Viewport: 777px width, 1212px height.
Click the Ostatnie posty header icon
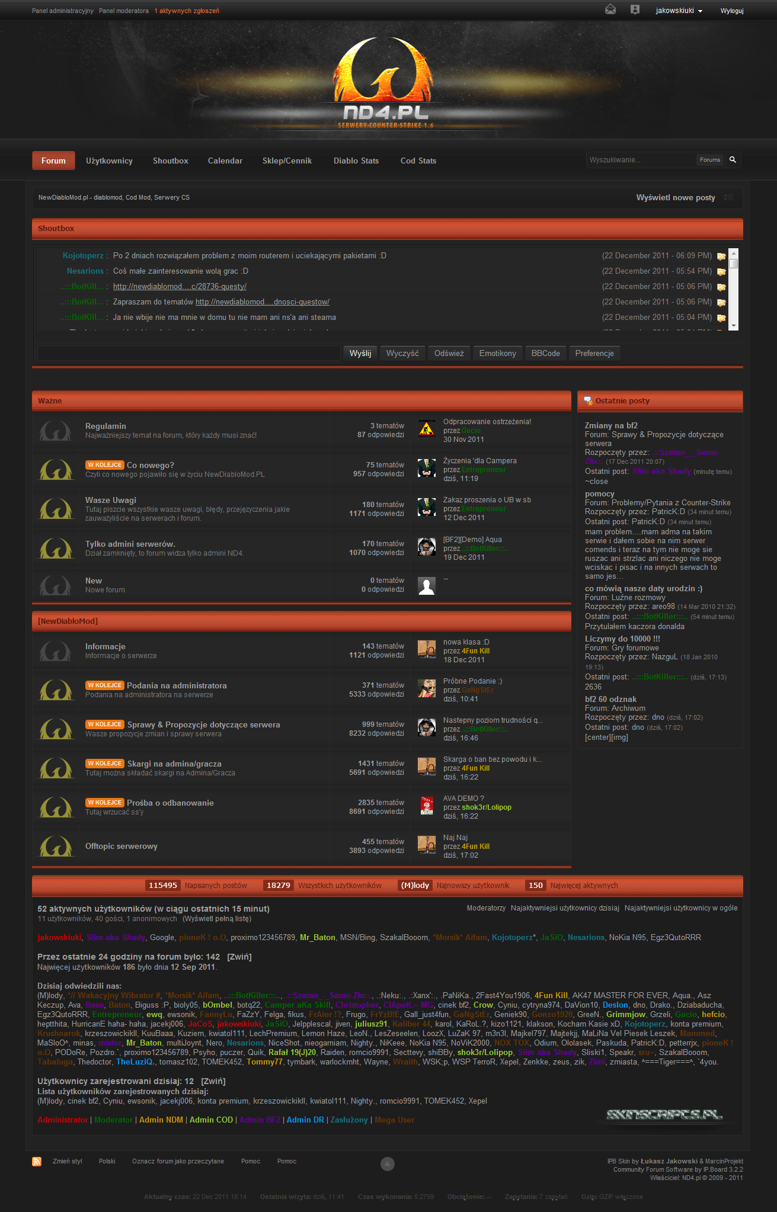coord(588,401)
